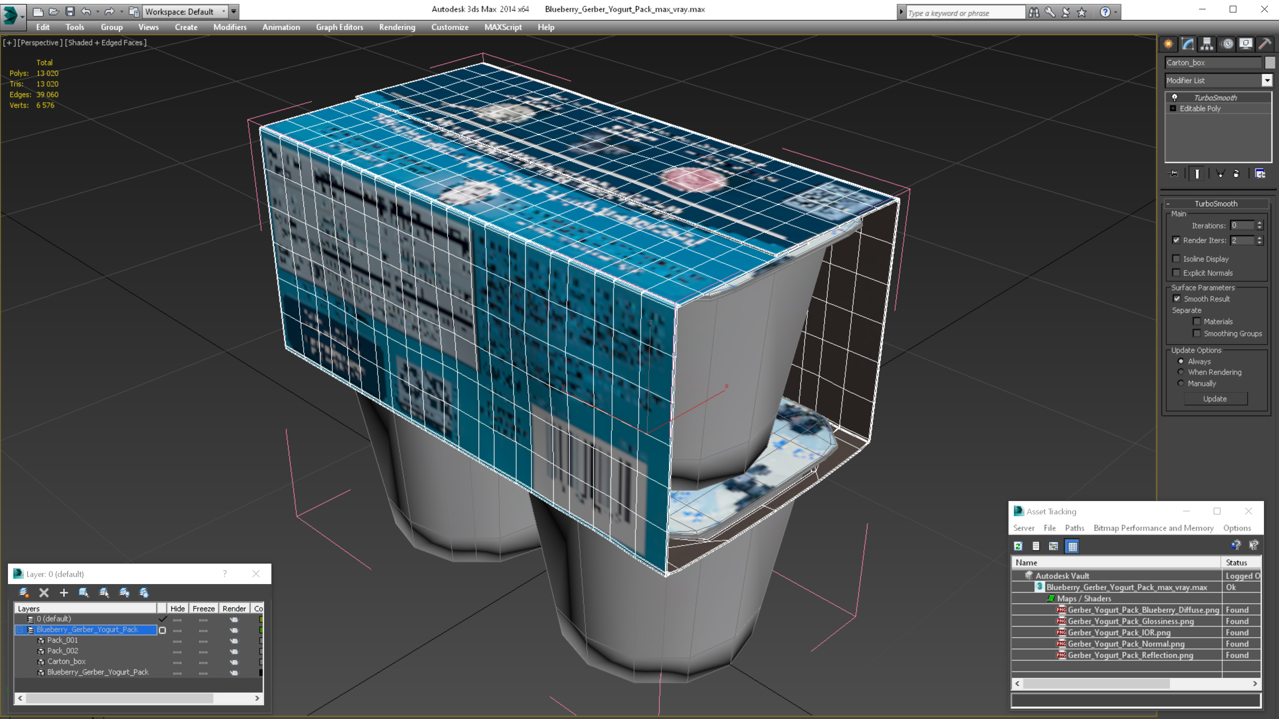Enable Explicit Normals checkbox
1279x719 pixels.
click(1176, 273)
